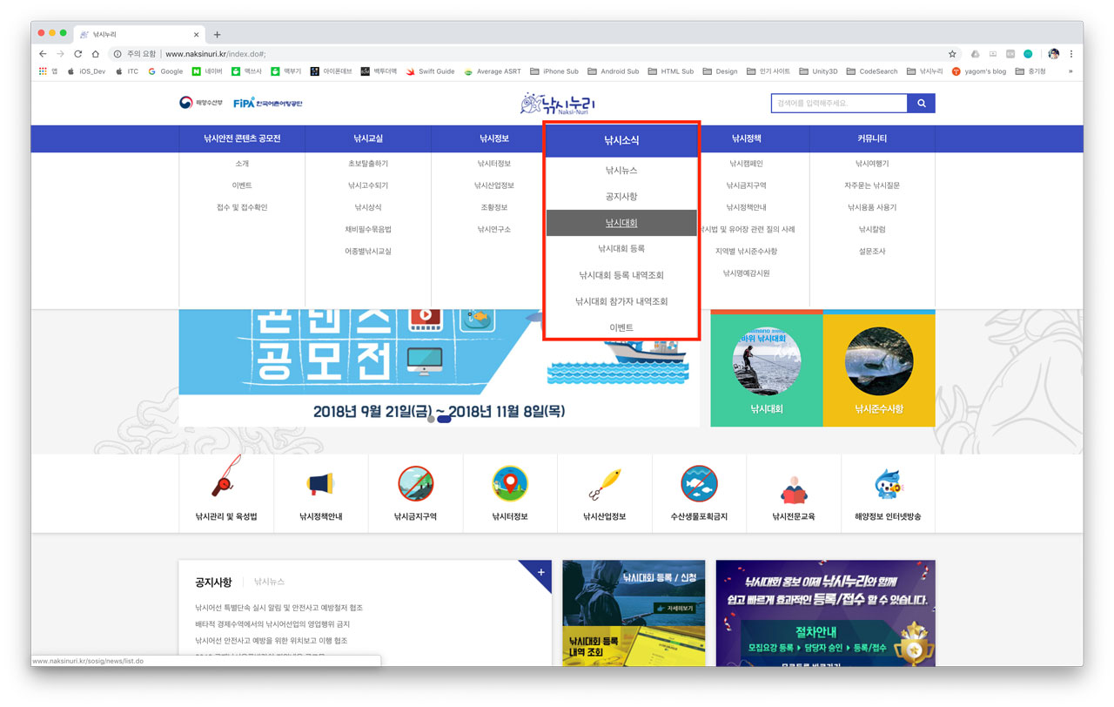This screenshot has width=1114, height=707.
Task: Expand the bookmarks bar overflow chevron
Action: pos(1070,71)
